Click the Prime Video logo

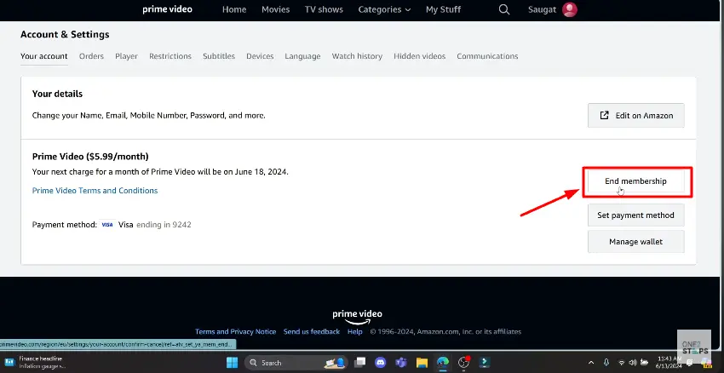[167, 9]
